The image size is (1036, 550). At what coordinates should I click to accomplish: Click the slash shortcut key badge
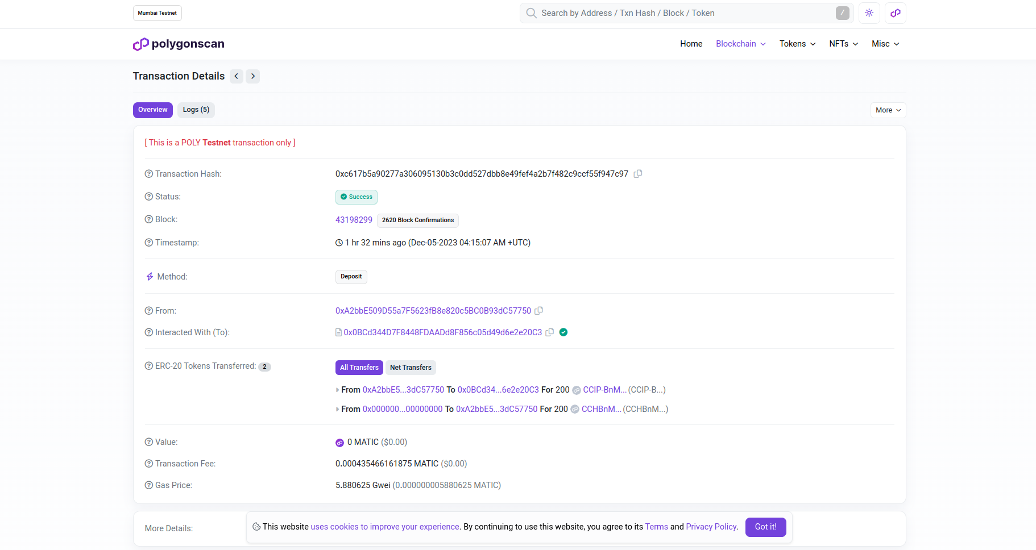(x=843, y=13)
